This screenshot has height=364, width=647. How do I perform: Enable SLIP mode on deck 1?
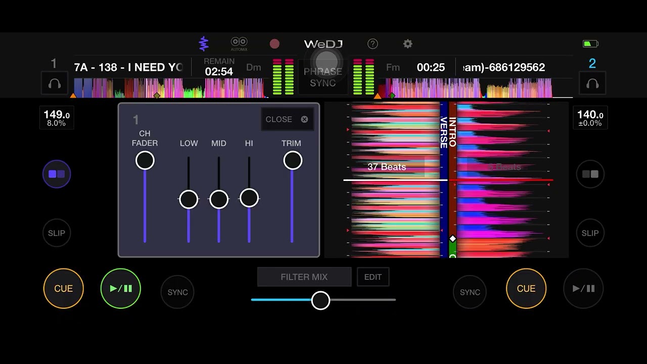pyautogui.click(x=57, y=233)
